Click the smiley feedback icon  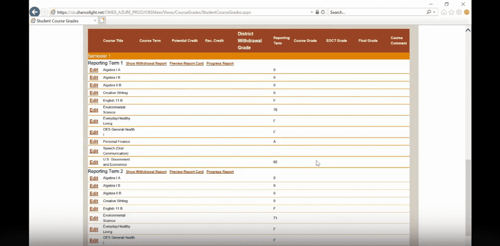tap(467, 12)
